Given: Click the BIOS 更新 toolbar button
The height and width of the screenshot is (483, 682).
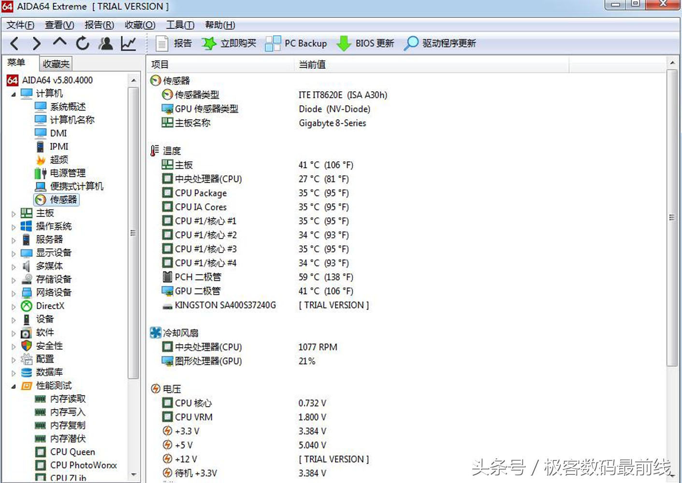Looking at the screenshot, I should 365,43.
